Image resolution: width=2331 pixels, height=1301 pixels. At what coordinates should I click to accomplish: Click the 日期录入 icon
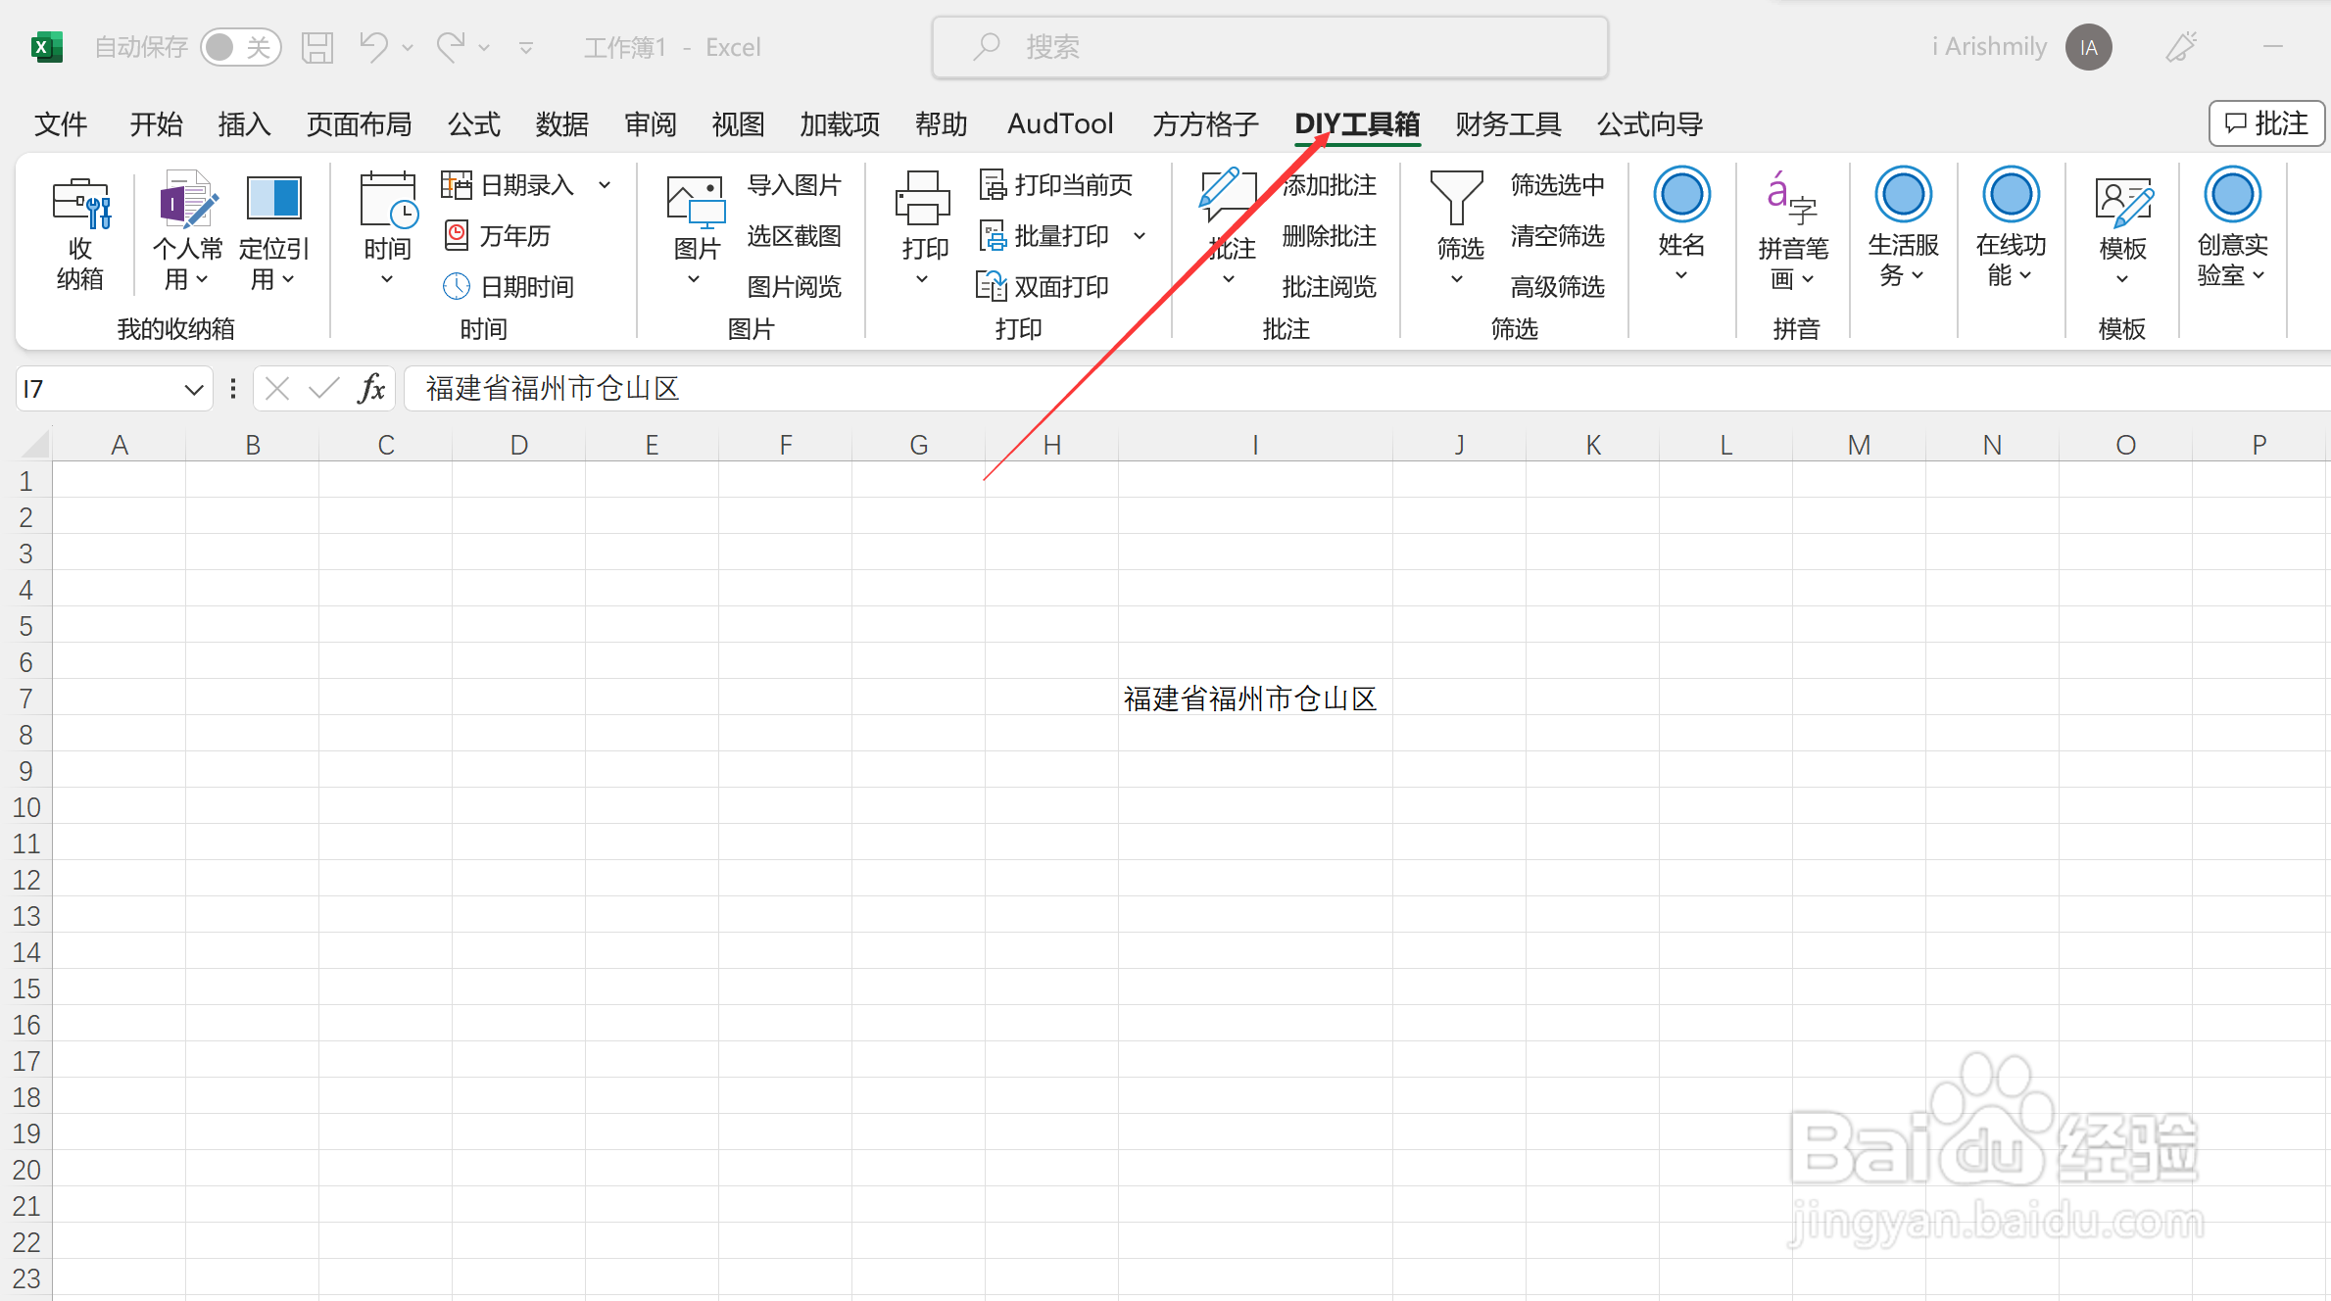pos(456,185)
